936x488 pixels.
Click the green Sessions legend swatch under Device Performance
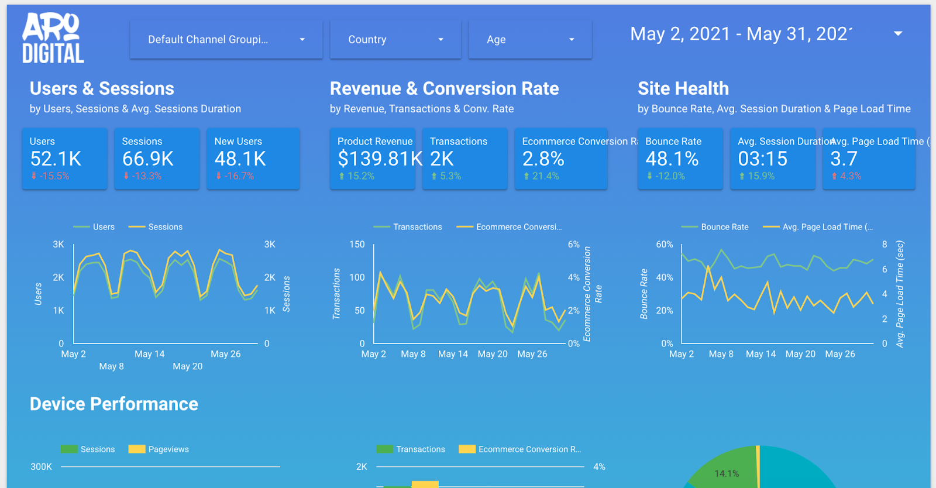[69, 449]
